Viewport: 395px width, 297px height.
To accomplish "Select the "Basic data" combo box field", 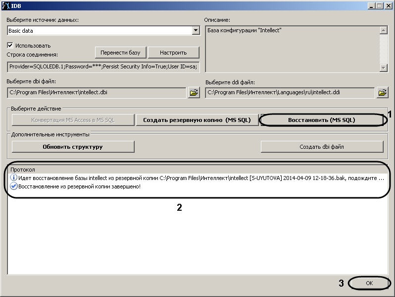I will (x=99, y=31).
